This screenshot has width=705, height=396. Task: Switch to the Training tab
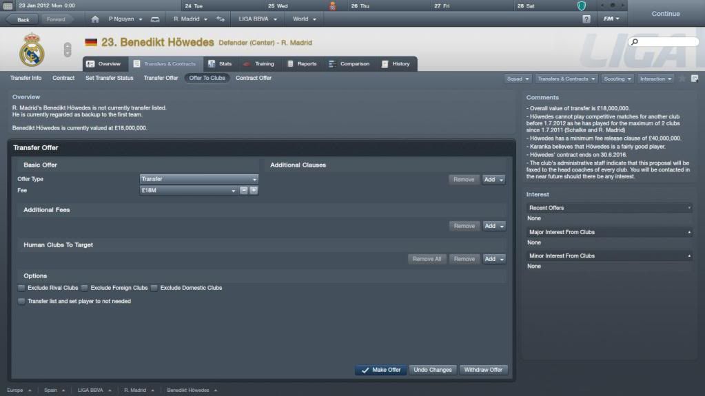(259, 64)
